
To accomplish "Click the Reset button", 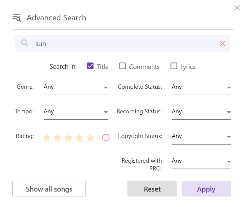I will tap(152, 189).
